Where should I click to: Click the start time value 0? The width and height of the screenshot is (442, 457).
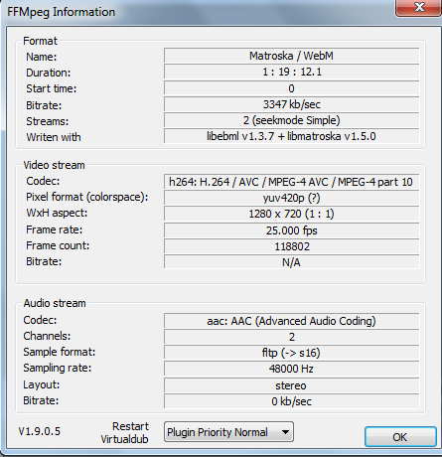coord(291,88)
